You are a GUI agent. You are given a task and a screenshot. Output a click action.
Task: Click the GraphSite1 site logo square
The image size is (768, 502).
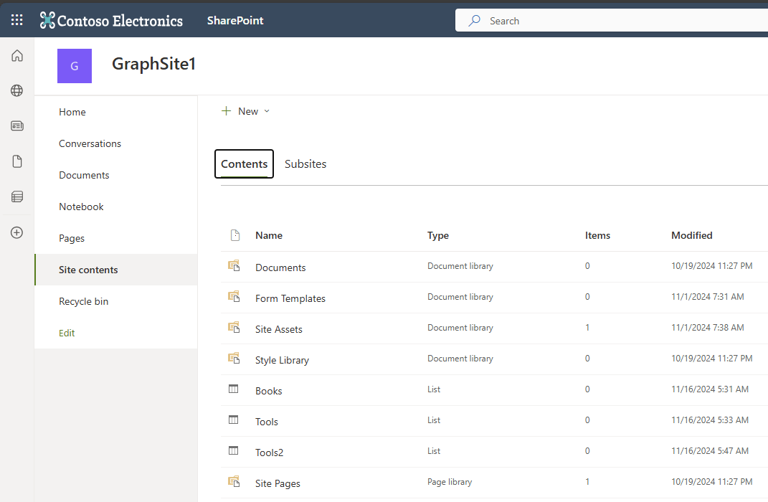coord(74,65)
